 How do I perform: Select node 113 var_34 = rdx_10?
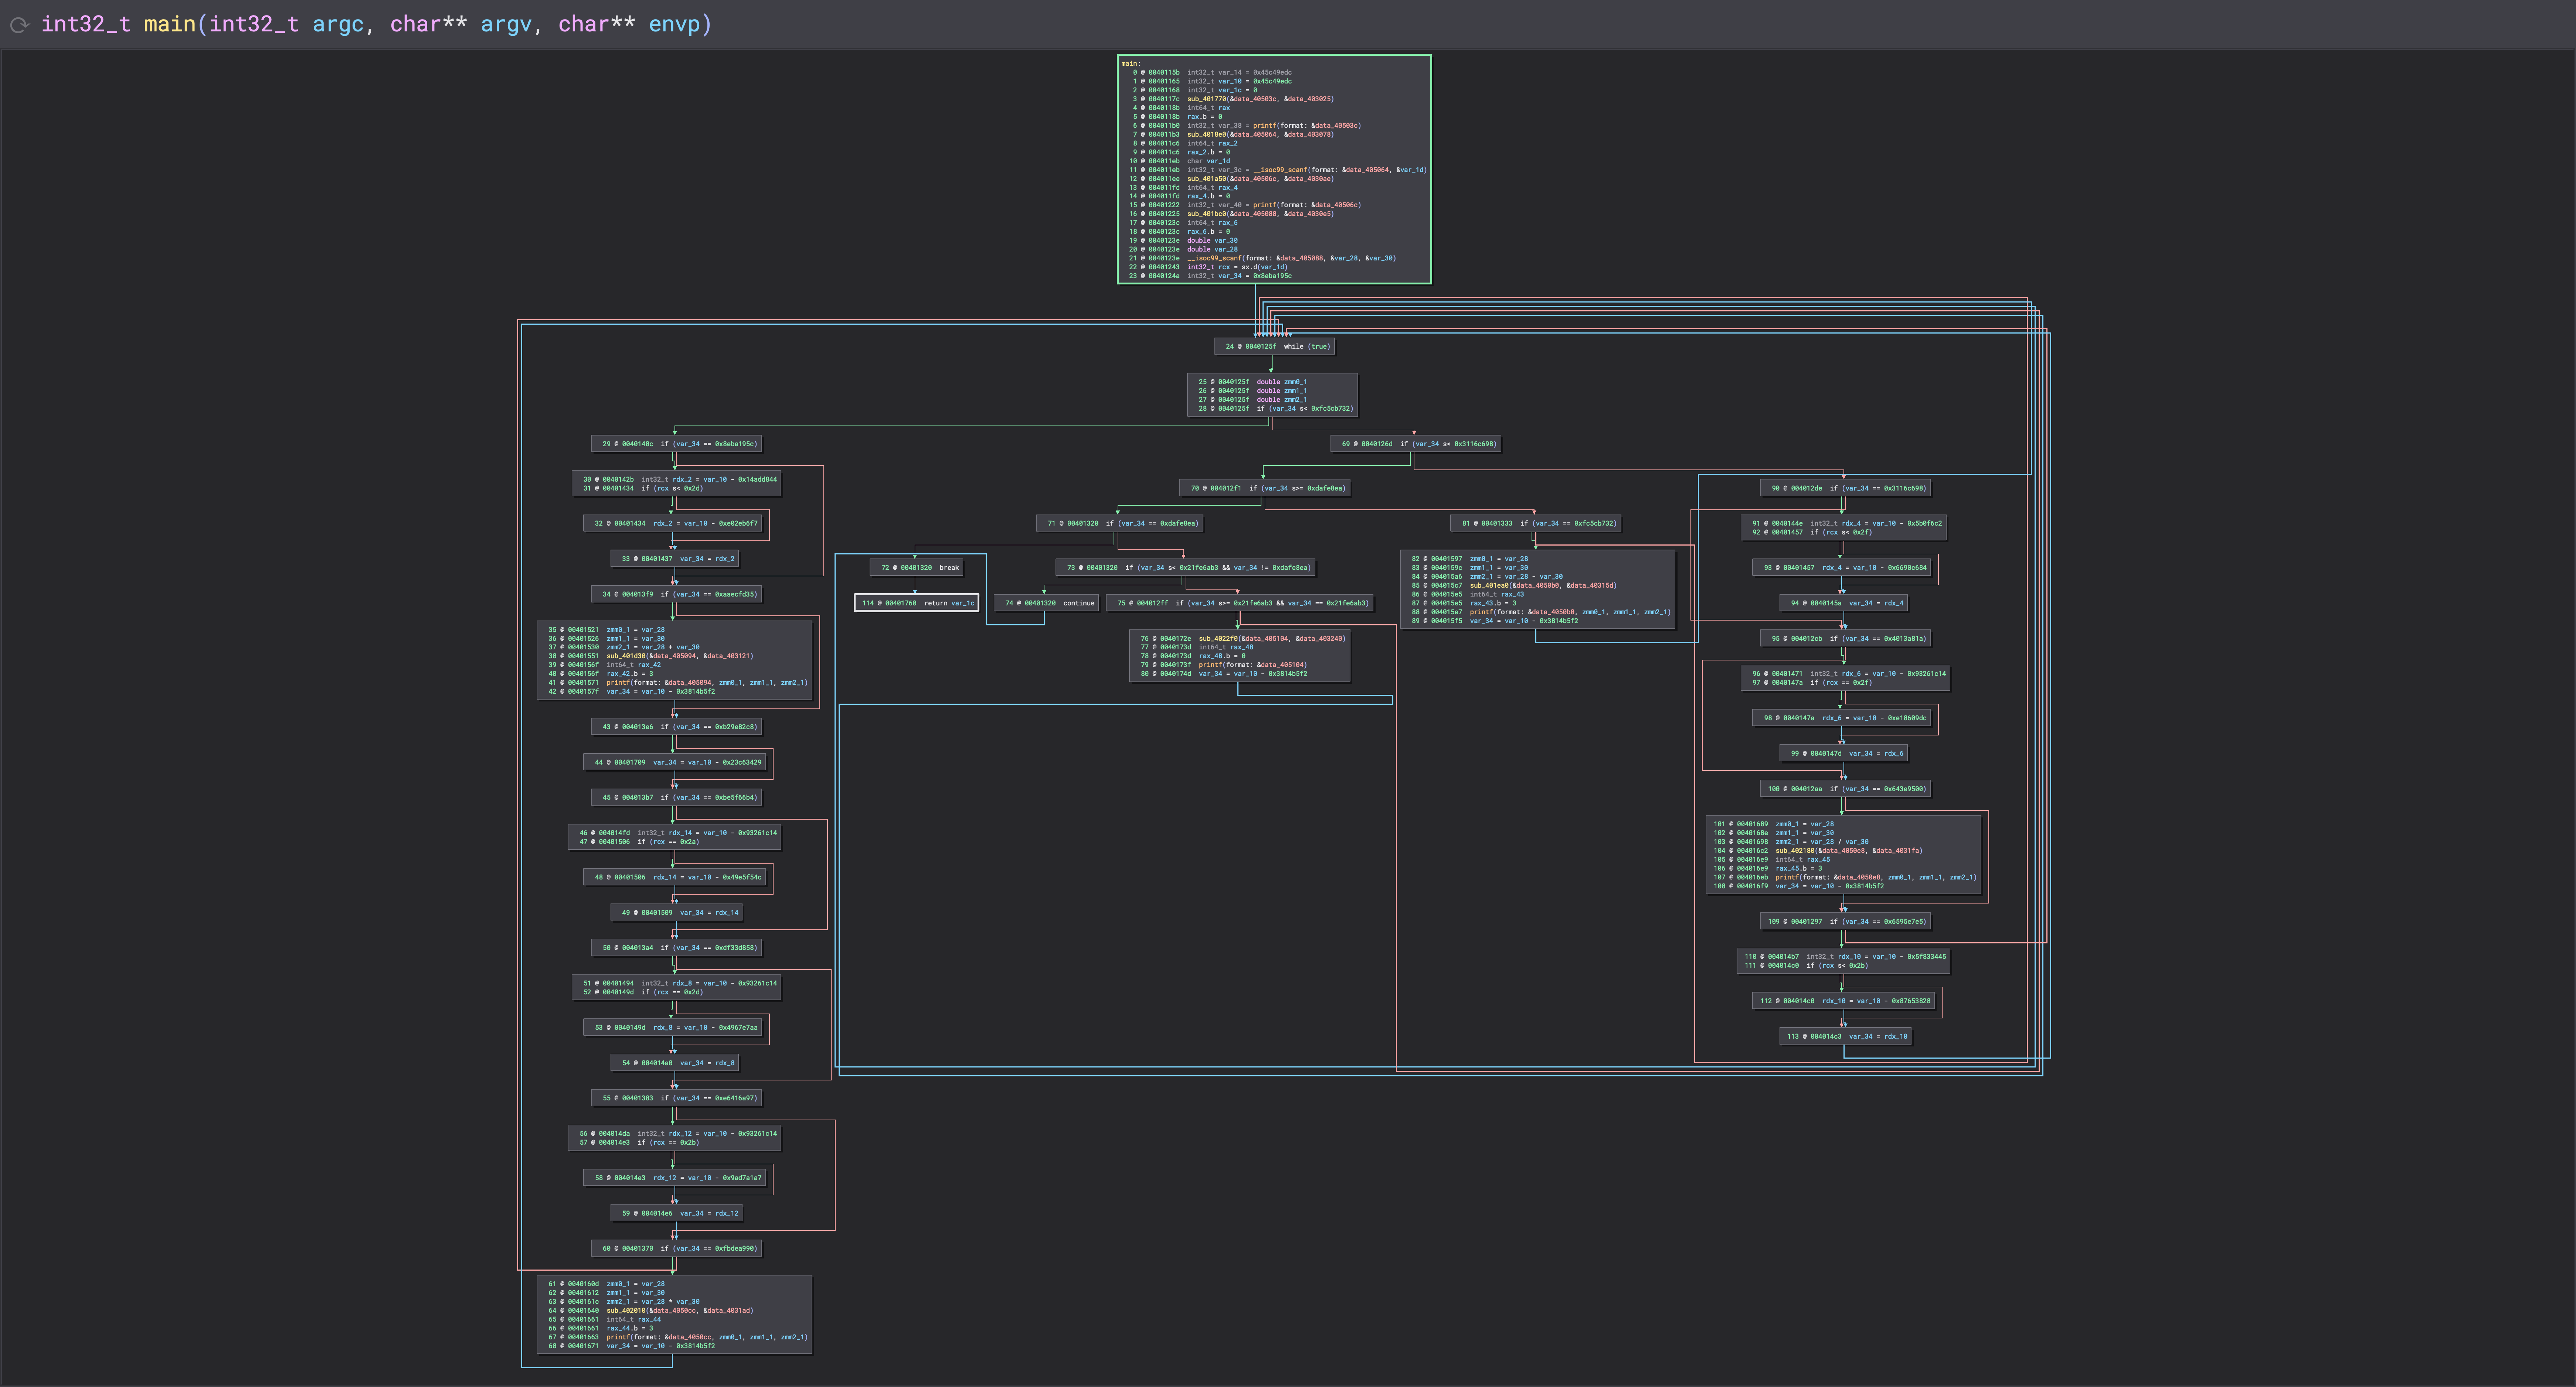1846,1036
